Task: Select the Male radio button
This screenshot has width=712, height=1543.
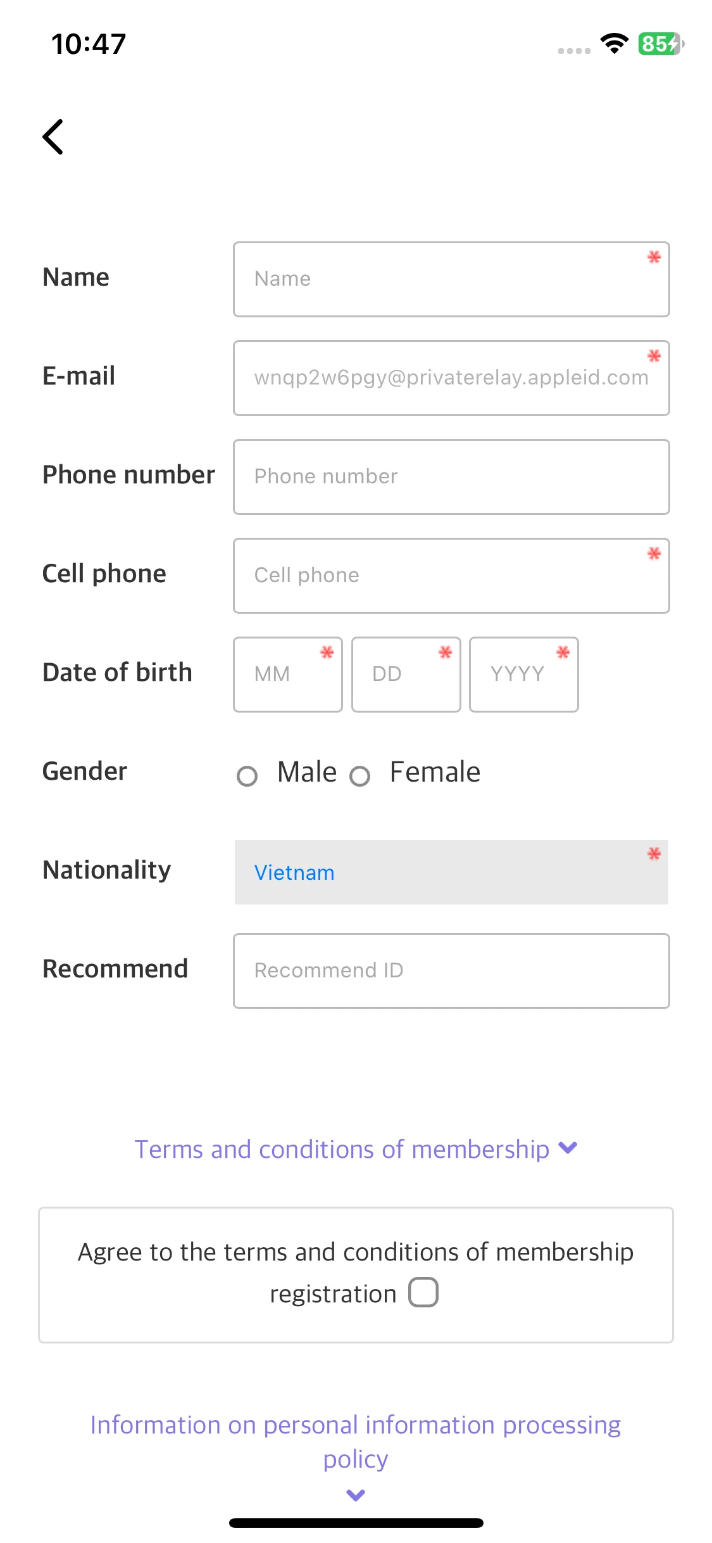Action: 247,776
